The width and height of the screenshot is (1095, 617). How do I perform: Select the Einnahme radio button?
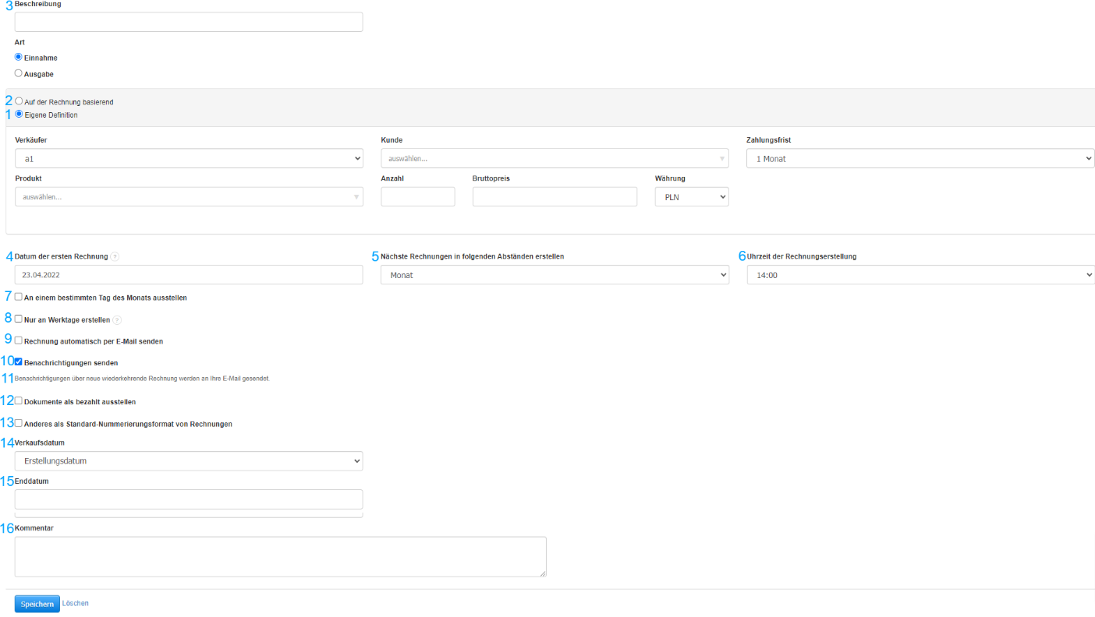coord(19,57)
